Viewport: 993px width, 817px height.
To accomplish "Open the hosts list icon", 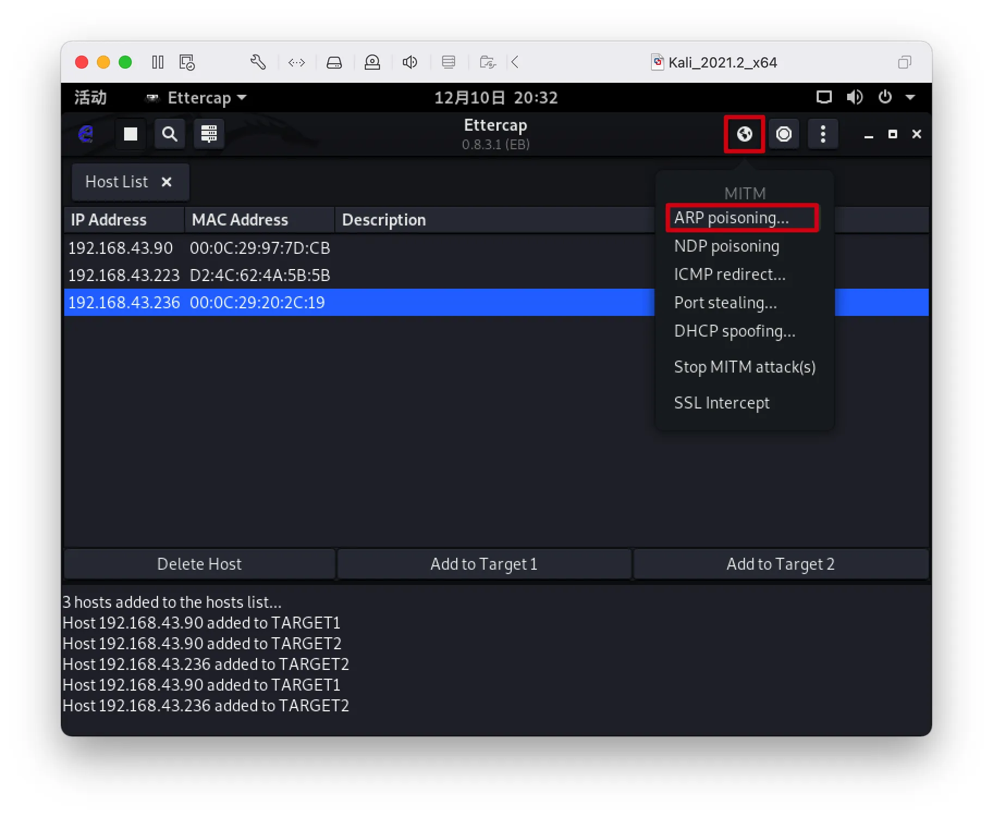I will click(209, 133).
